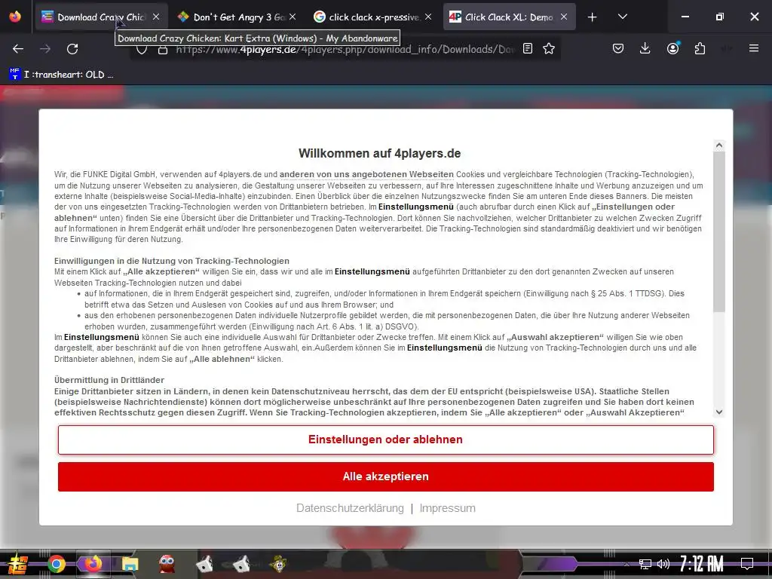Image resolution: width=772 pixels, height=579 pixels.
Task: Toggle Reader View in the address bar
Action: tap(528, 49)
